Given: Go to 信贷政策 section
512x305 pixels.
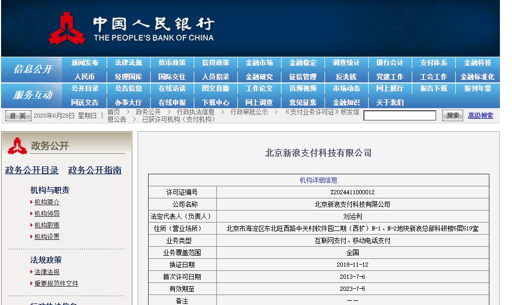Looking at the screenshot, I should point(215,62).
